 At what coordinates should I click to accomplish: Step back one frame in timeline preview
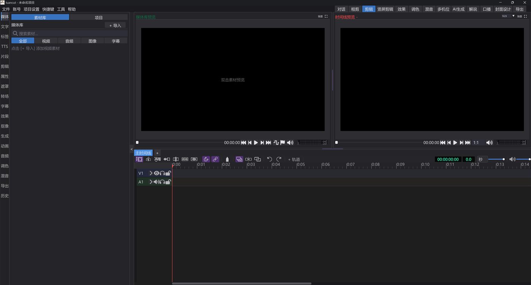tap(449, 143)
